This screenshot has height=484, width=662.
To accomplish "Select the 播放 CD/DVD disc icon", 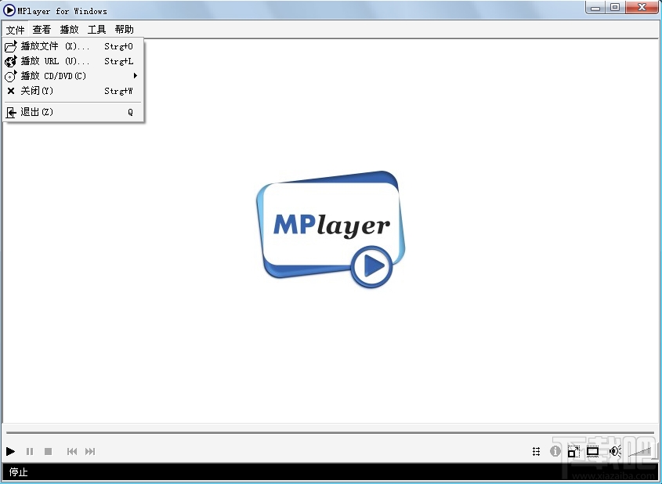I will [x=11, y=76].
